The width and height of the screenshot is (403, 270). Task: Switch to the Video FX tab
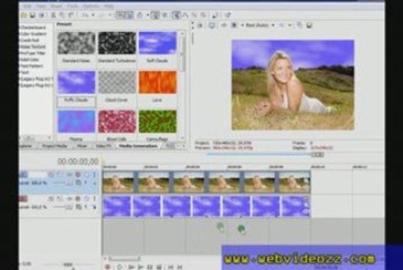pos(104,146)
